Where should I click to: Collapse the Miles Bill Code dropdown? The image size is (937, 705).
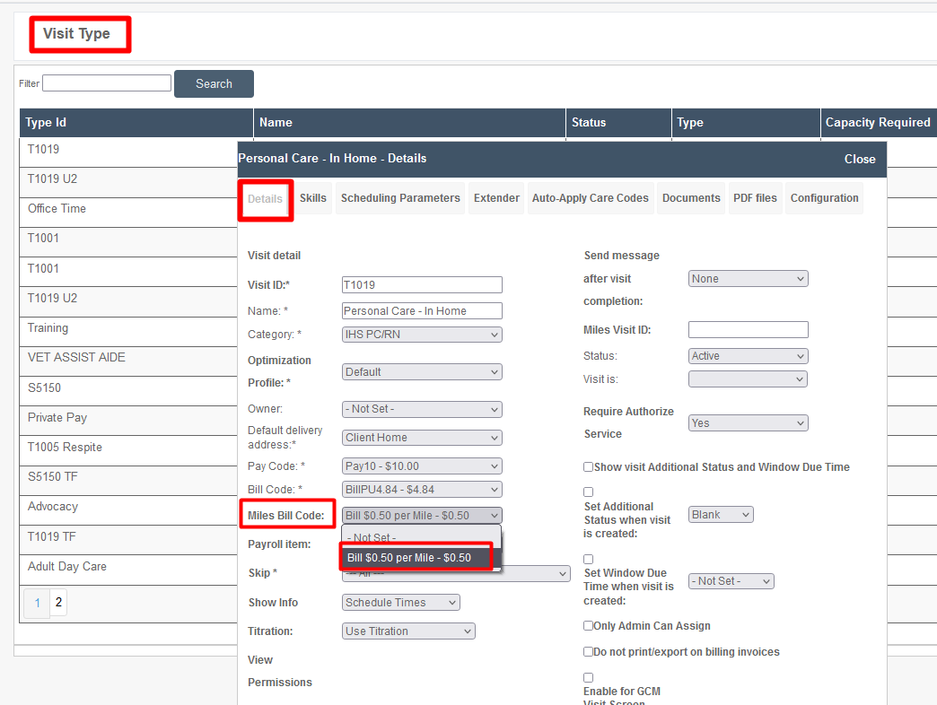[x=422, y=515]
